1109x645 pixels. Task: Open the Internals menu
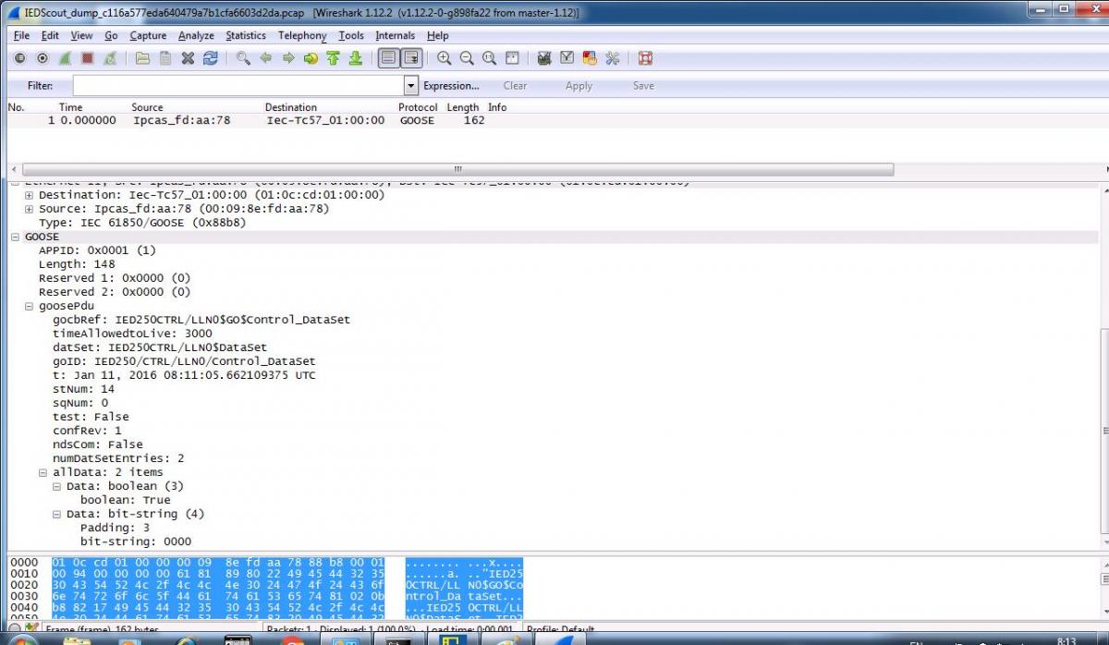(396, 35)
